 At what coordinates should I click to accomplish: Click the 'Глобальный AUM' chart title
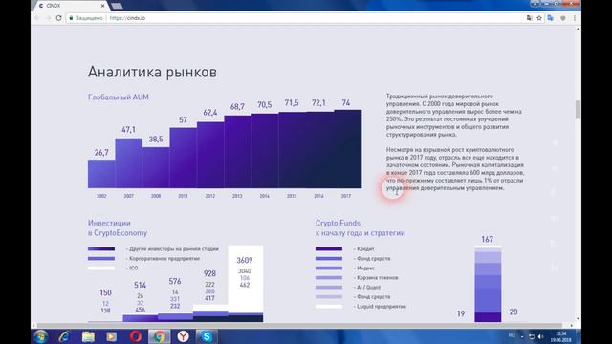click(x=119, y=97)
